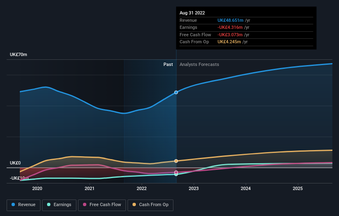Viewport: 339px width, 216px height.
Task: Toggle the Free Cash Flow legend button
Action: tap(102, 205)
